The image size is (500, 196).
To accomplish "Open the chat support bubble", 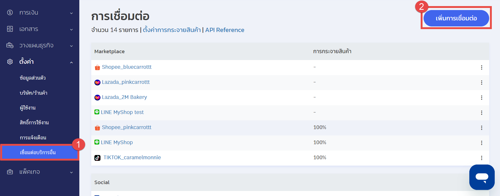I will [482, 177].
